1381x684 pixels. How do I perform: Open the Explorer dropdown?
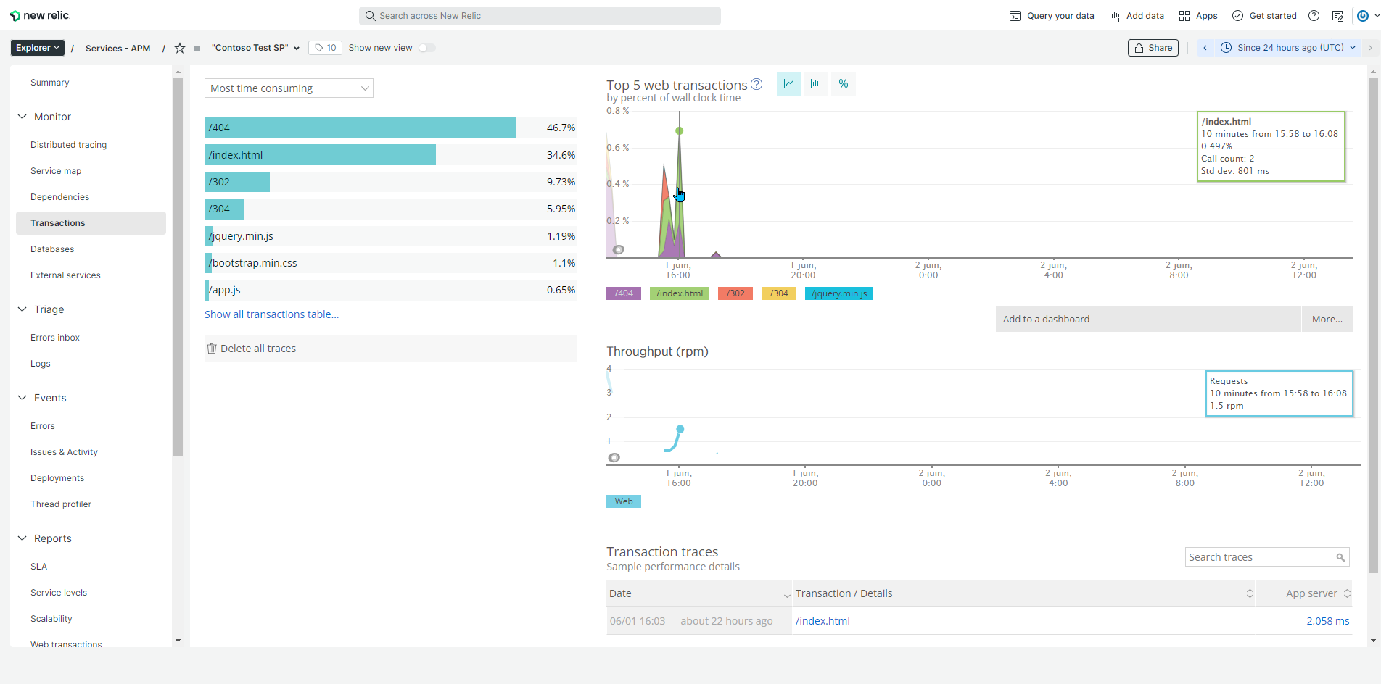[38, 48]
